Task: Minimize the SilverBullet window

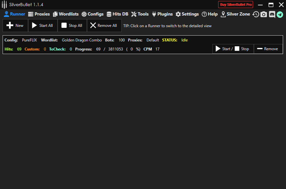Action: 260,5
